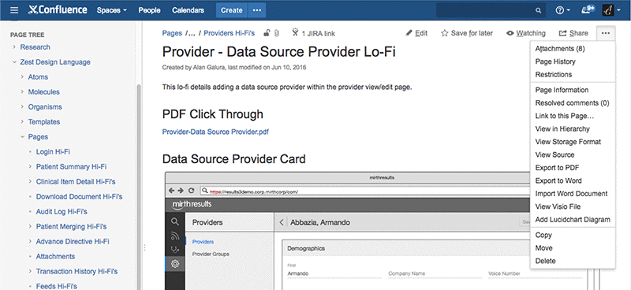Collapse the Zest Design Language node
Image resolution: width=631 pixels, height=290 pixels.
point(14,62)
